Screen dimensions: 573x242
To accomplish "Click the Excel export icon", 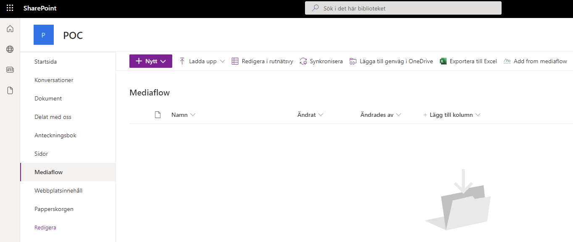I will pos(443,61).
